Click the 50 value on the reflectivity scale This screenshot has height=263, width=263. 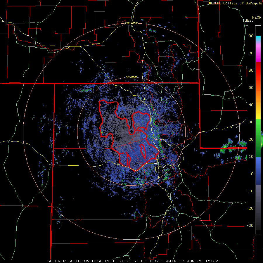click(251, 88)
